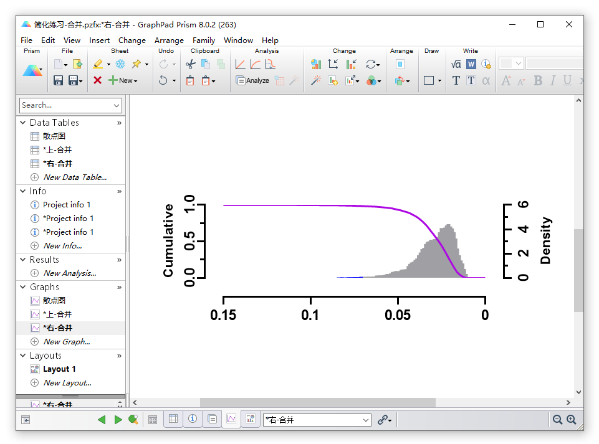
Task: Click the zoom out magnifier
Action: pos(557,420)
